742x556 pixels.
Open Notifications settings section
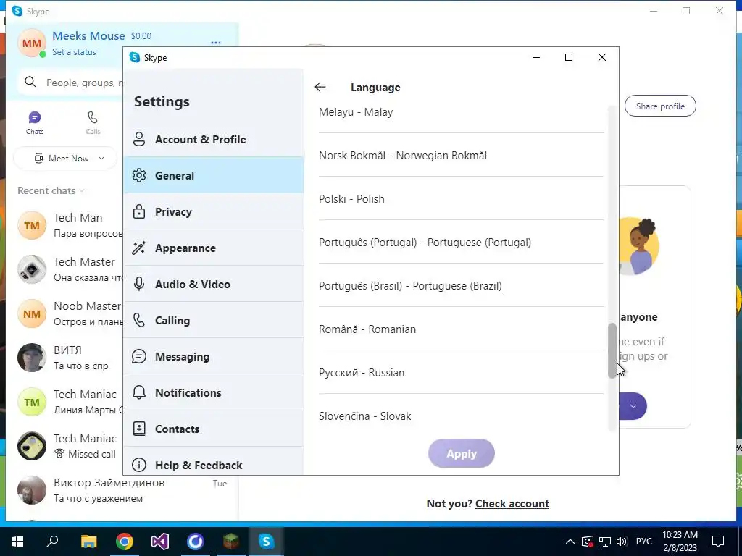coord(214,392)
